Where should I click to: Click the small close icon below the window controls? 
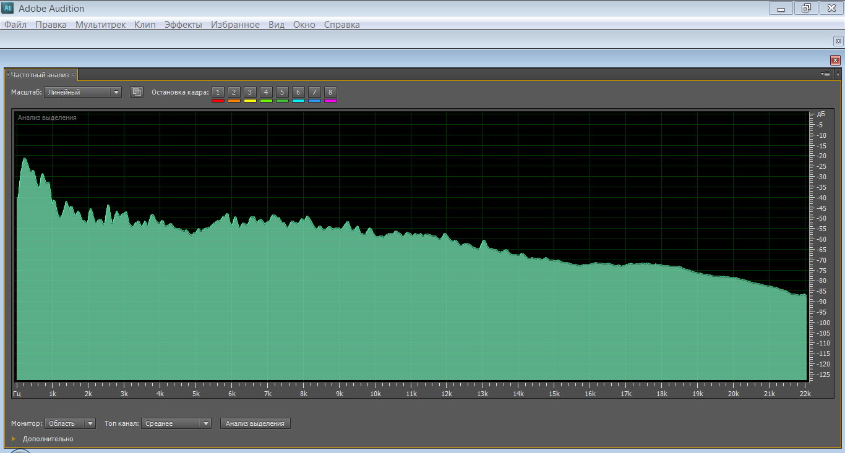[x=838, y=40]
